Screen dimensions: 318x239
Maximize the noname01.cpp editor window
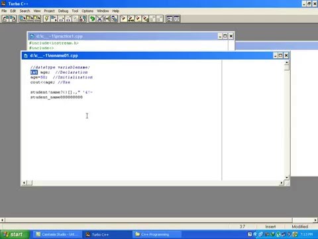coord(280,55)
